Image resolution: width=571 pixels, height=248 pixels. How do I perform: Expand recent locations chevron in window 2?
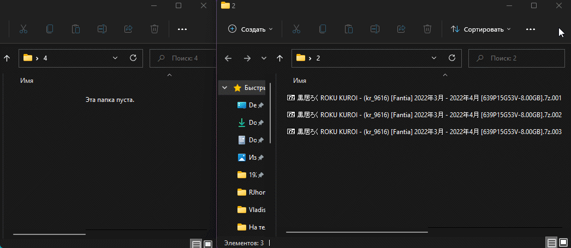click(264, 58)
